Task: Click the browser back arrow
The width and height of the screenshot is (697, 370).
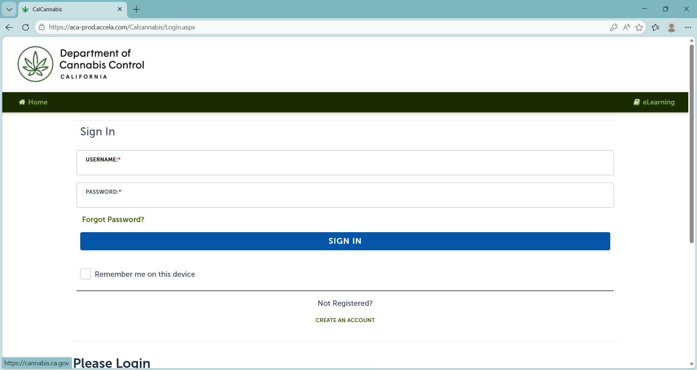Action: click(9, 27)
